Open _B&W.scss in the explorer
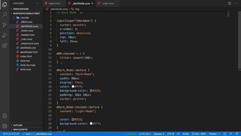This screenshot has height=136, width=241. point(26,22)
